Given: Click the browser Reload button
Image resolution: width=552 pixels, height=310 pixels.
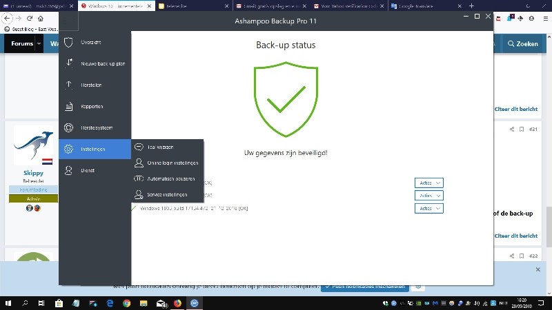Looking at the screenshot, I should click(x=30, y=19).
